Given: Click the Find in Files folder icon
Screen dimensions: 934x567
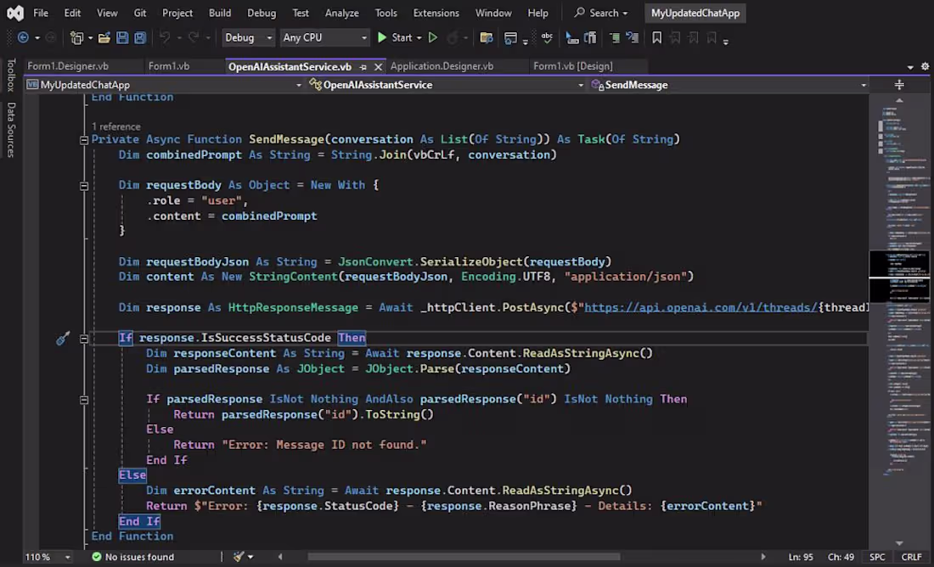Looking at the screenshot, I should (x=487, y=37).
